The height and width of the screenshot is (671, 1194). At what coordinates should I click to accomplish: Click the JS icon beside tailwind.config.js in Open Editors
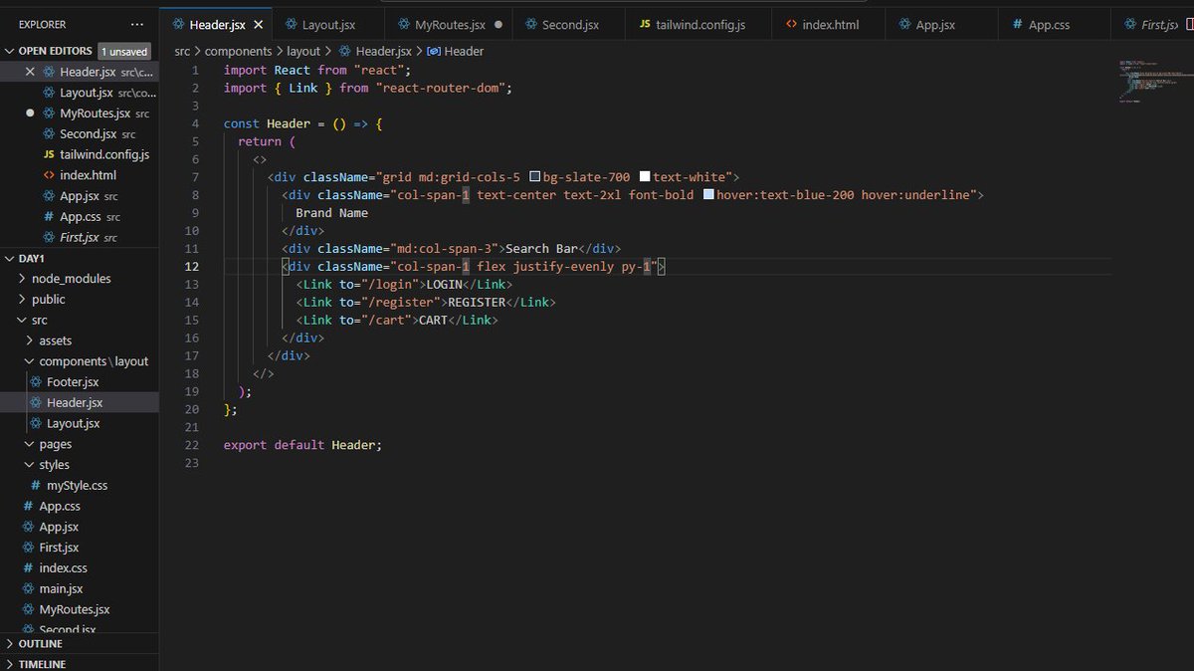coord(49,155)
